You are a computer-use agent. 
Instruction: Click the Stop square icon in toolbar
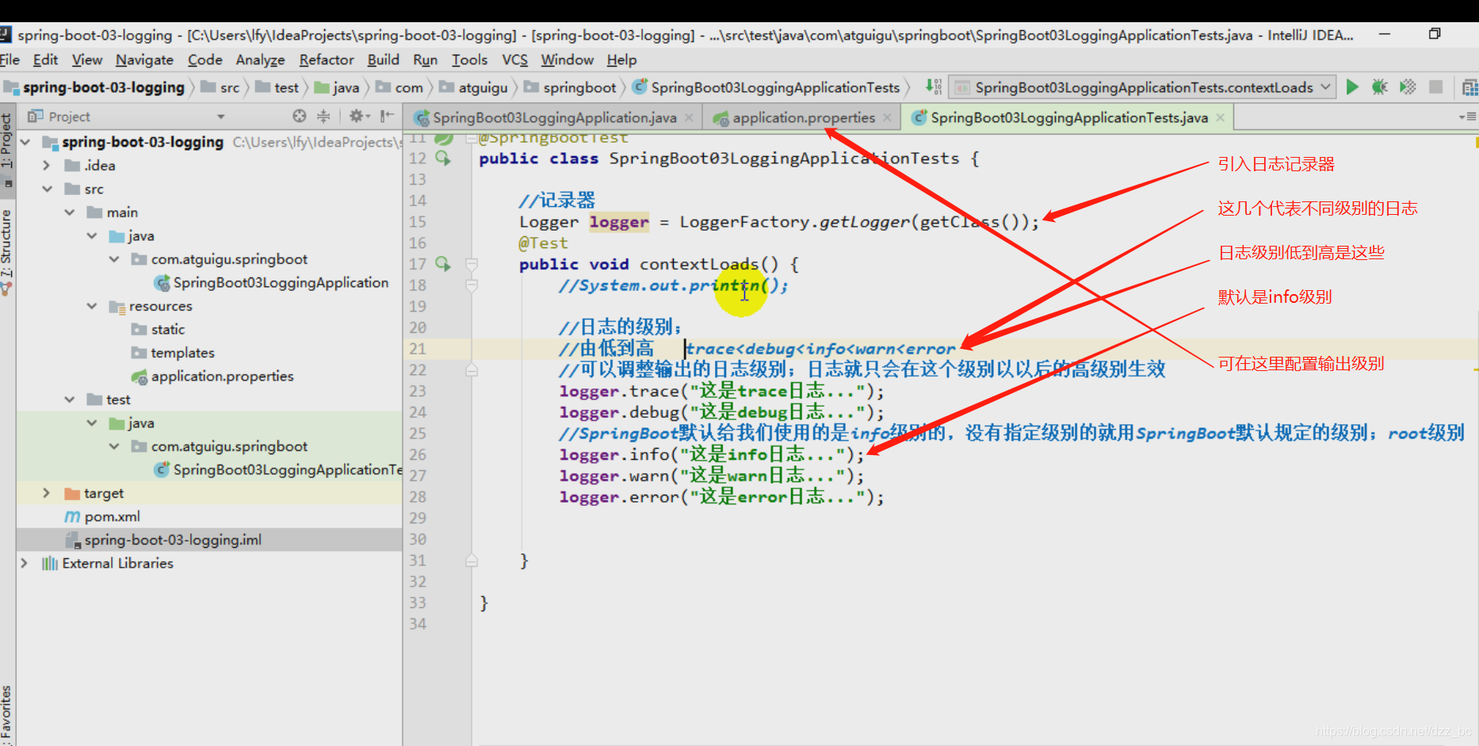(1435, 87)
